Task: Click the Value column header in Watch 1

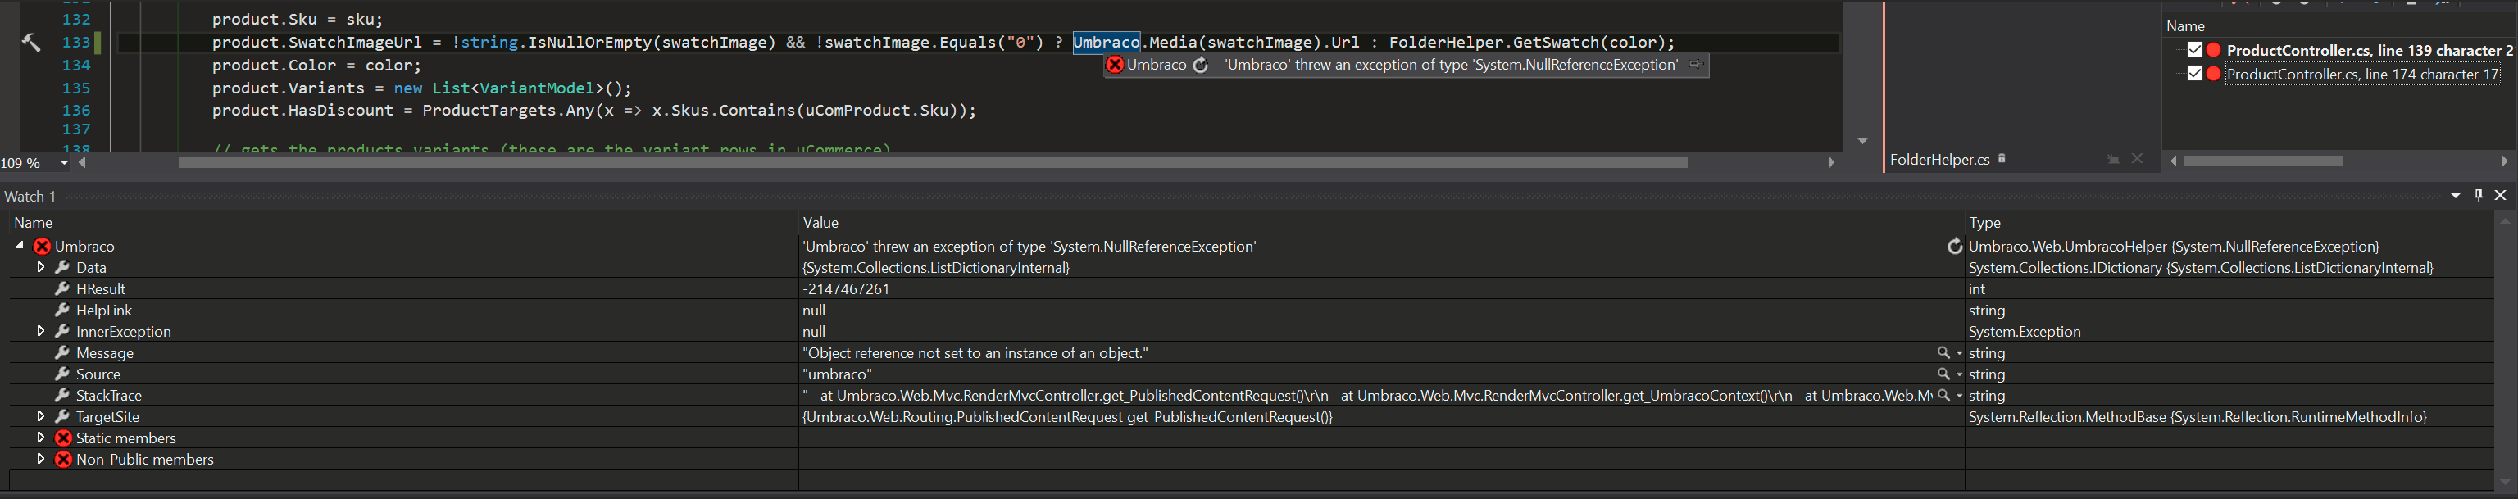Action: point(820,223)
